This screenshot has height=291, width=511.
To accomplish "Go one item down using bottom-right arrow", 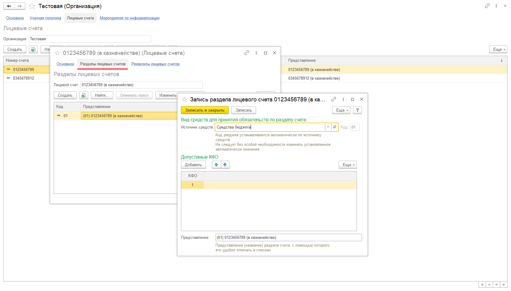I will pyautogui.click(x=496, y=284).
